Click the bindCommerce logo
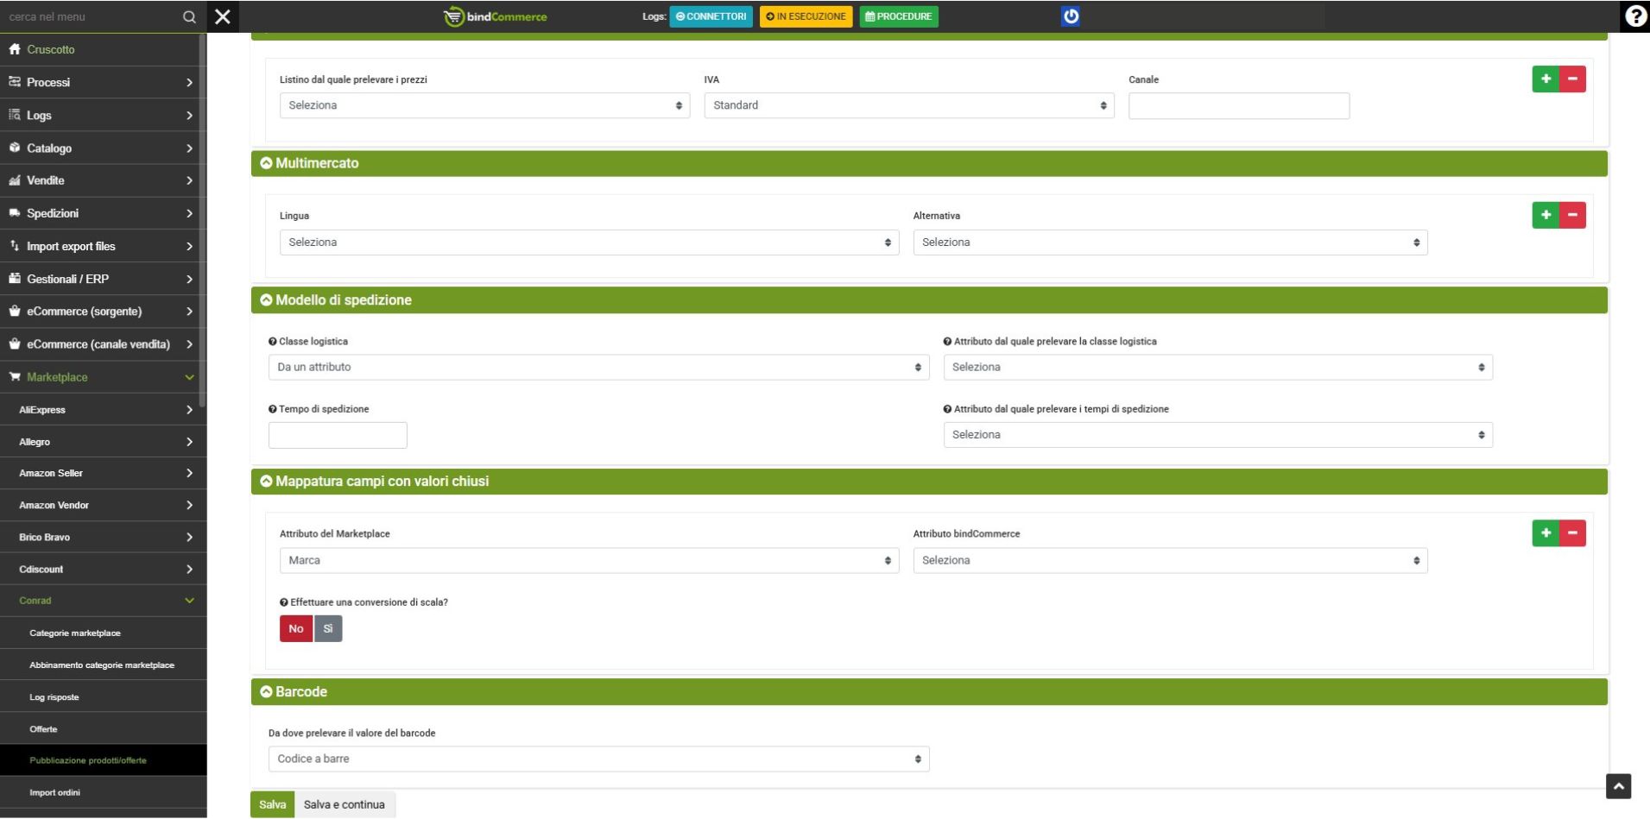Image resolution: width=1650 pixels, height=819 pixels. [x=496, y=16]
